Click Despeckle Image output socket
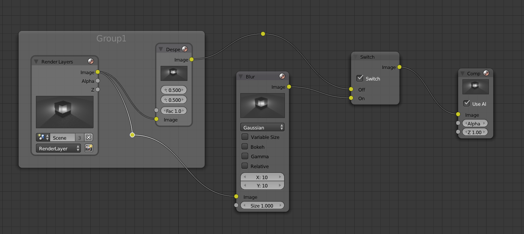The width and height of the screenshot is (524, 234). [x=191, y=60]
